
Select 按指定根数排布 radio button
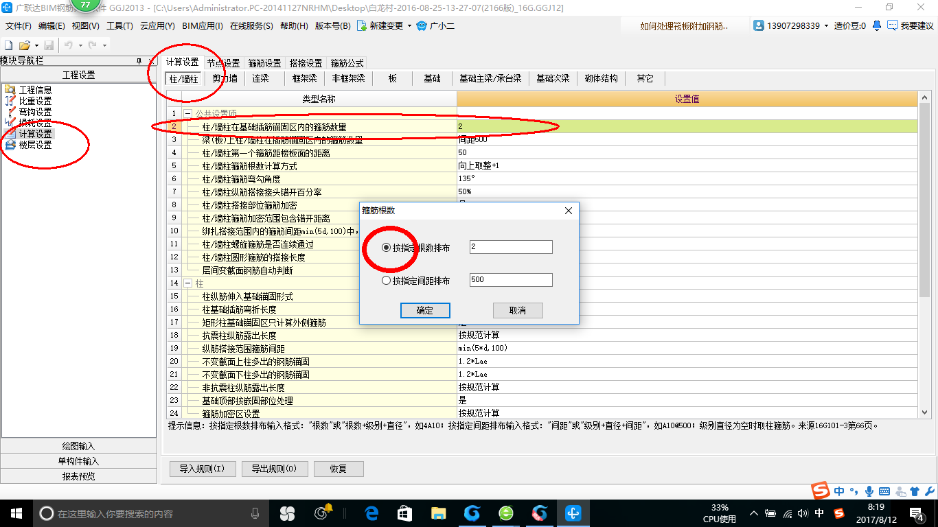(x=387, y=248)
